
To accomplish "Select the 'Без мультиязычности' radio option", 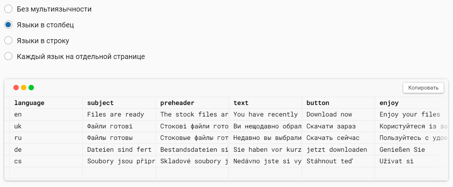I will coord(8,9).
